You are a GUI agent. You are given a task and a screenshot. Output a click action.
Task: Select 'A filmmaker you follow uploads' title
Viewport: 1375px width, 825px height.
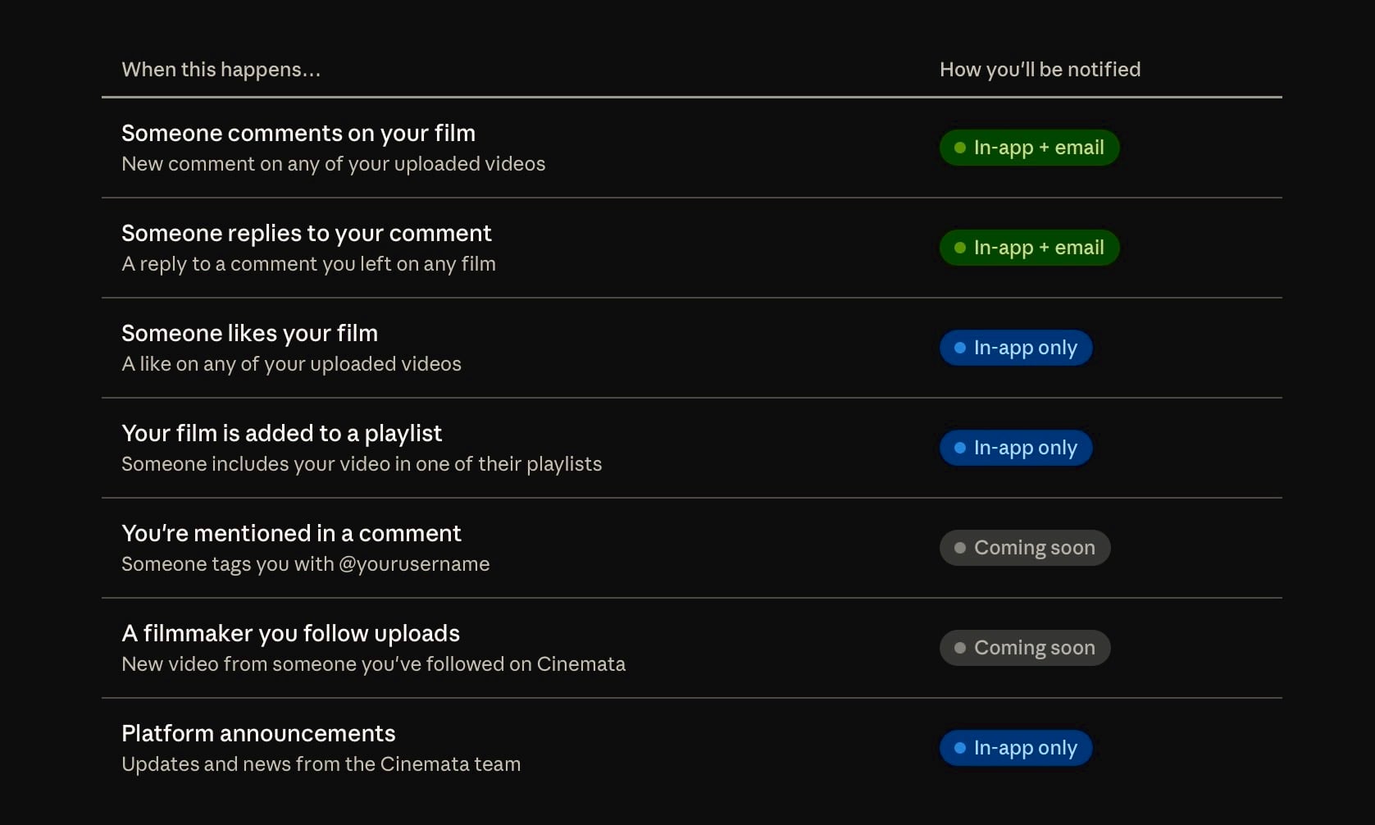[x=290, y=633]
